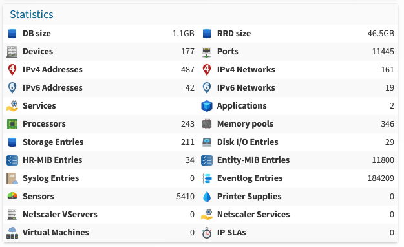
Task: Click the Processors label
Action: tap(44, 124)
